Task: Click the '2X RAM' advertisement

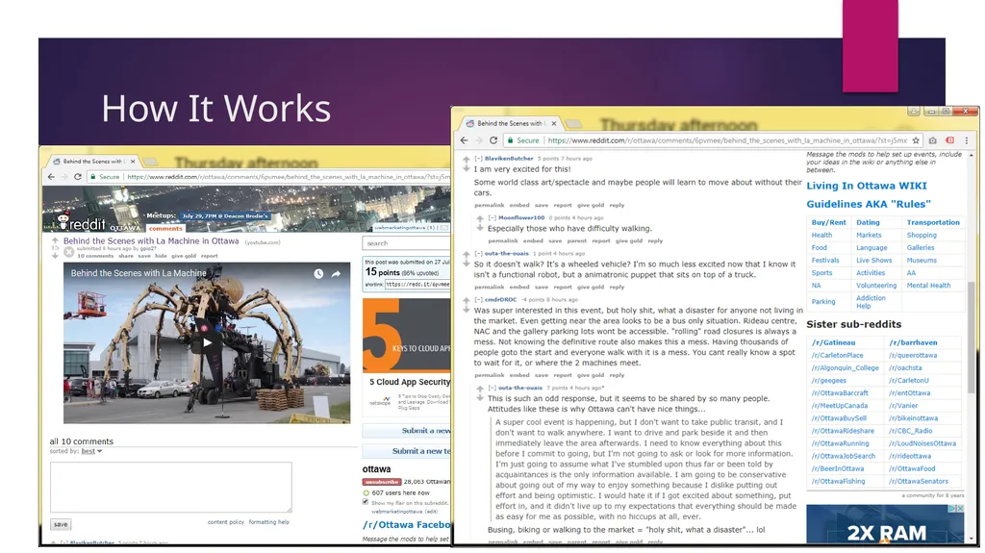Action: point(885,523)
